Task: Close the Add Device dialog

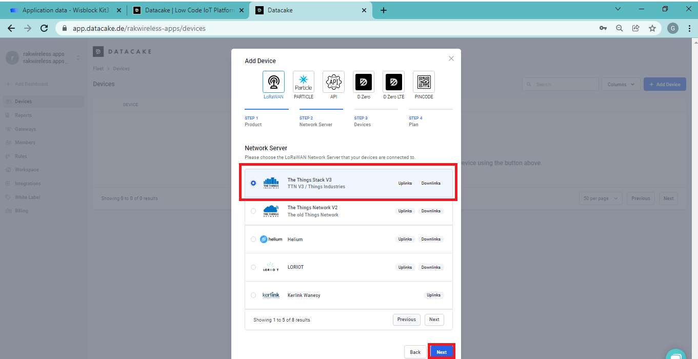Action: (x=451, y=58)
